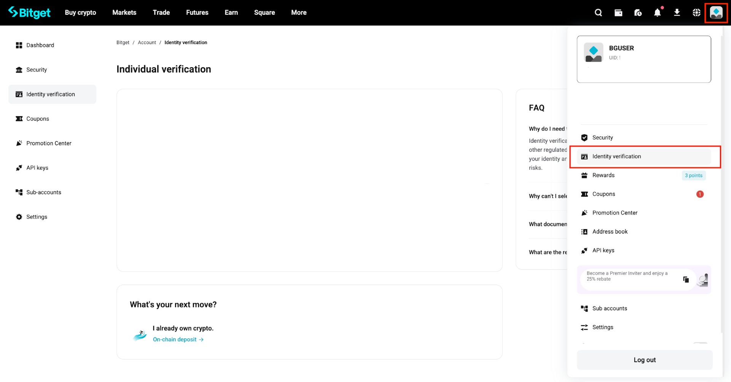The height and width of the screenshot is (382, 731).
Task: Click the Premier Inviter rebate banner
Action: [644, 280]
